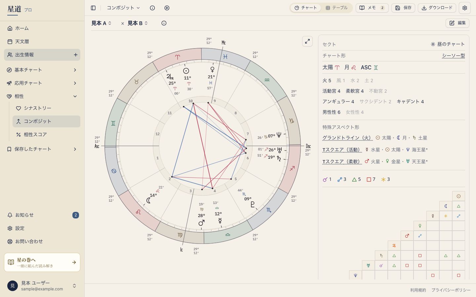
Task: Toggle the sidebar panel icon
Action: (x=93, y=8)
